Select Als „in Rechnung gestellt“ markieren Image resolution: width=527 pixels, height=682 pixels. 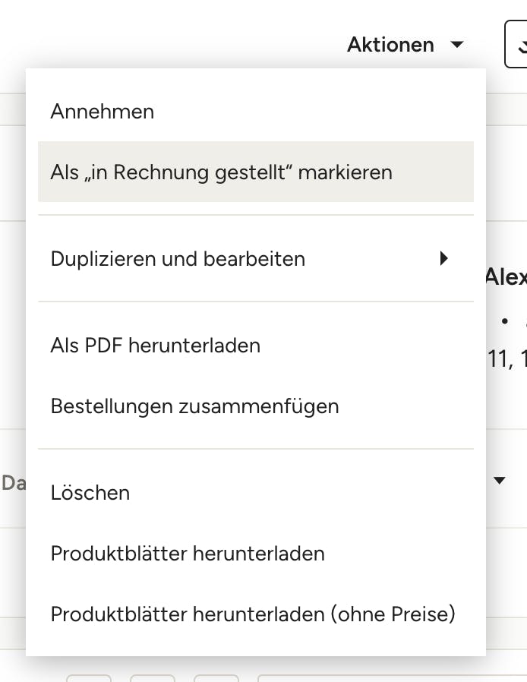tap(256, 172)
